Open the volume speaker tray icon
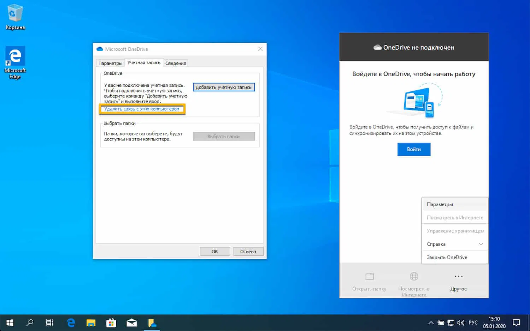Viewport: 530px width, 331px height. [x=461, y=323]
